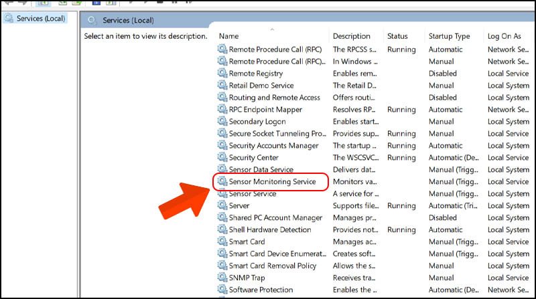Sort by the Startup Type column header
Viewport: 536px width, 299px height.
tap(449, 36)
